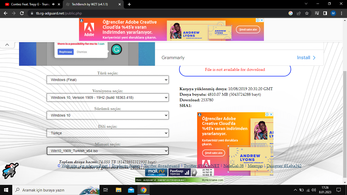
Task: Open the Wi-Fi network tray icon
Action: click(308, 190)
